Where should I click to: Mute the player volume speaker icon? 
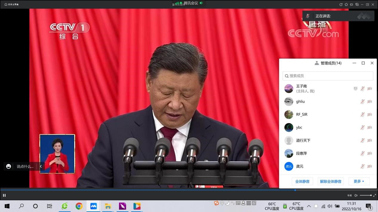pos(356,195)
